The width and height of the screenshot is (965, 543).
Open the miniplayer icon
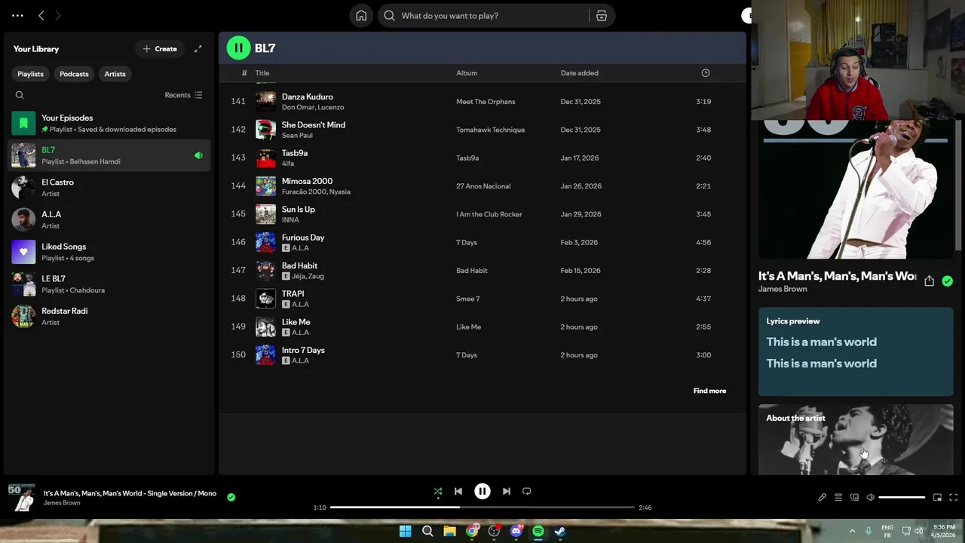click(937, 497)
